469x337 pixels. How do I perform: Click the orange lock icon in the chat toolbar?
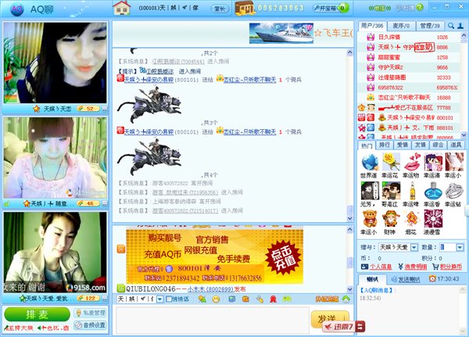(245, 299)
